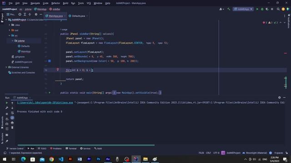Open Run panel settings gear
The width and height of the screenshot is (291, 163).
click(279, 97)
